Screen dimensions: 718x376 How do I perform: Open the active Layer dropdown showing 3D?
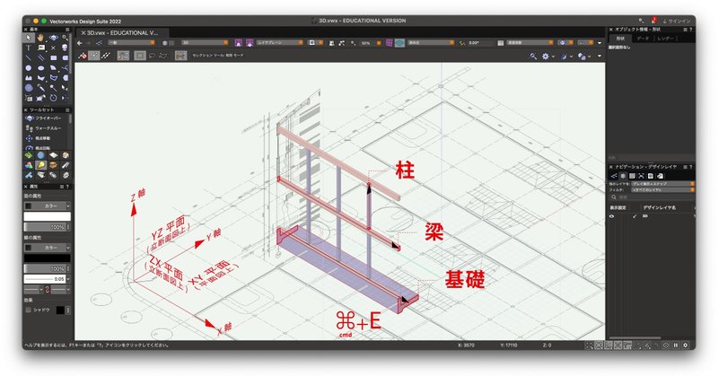point(205,42)
